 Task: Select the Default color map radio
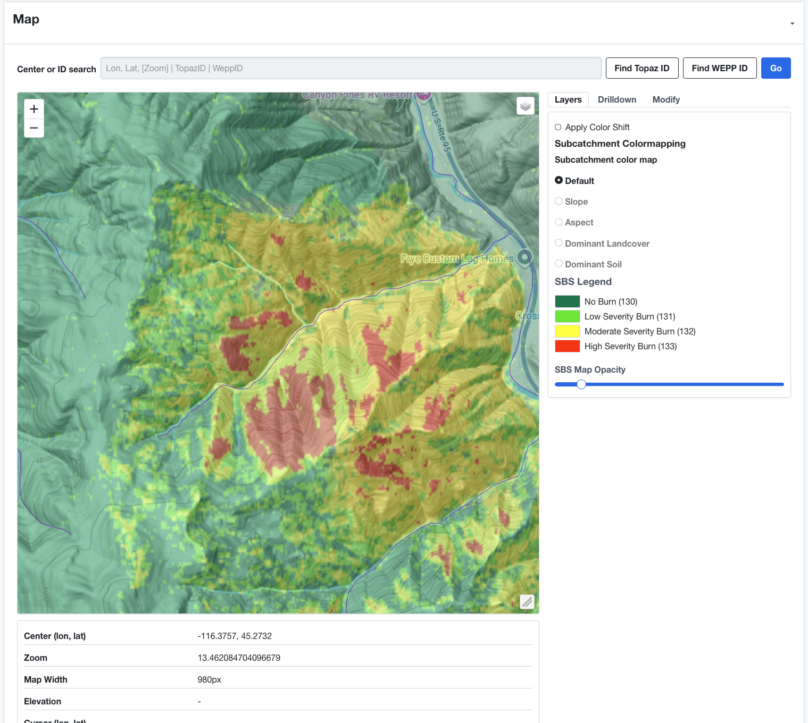tap(559, 180)
